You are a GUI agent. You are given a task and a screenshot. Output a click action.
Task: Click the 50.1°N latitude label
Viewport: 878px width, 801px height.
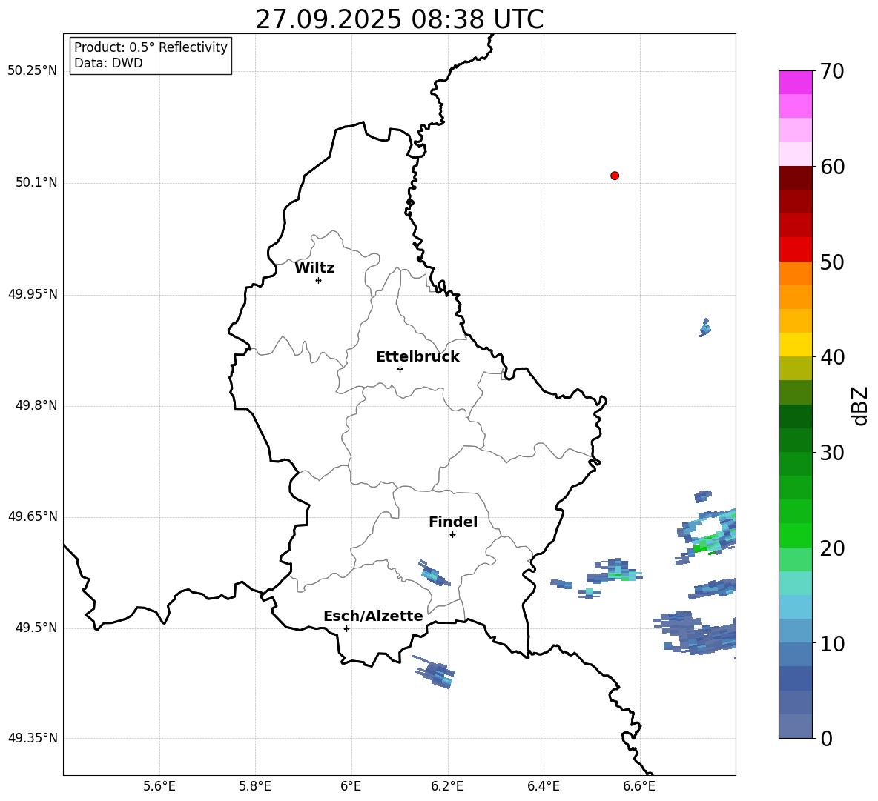(x=36, y=183)
